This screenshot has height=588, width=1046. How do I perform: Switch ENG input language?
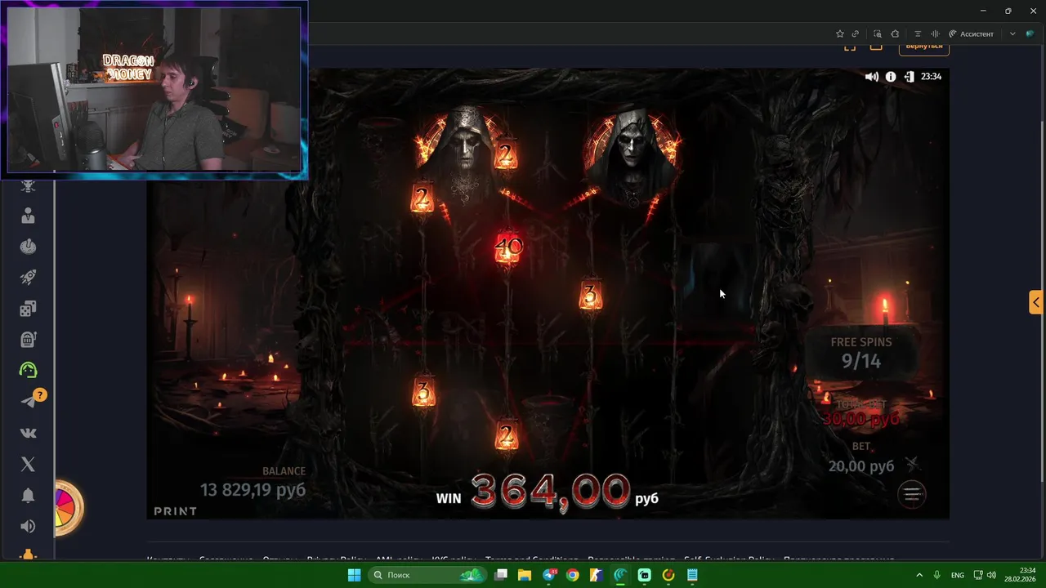tap(958, 575)
